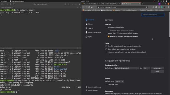
Task: Click the Find in Preferences field
Action: click(x=153, y=15)
